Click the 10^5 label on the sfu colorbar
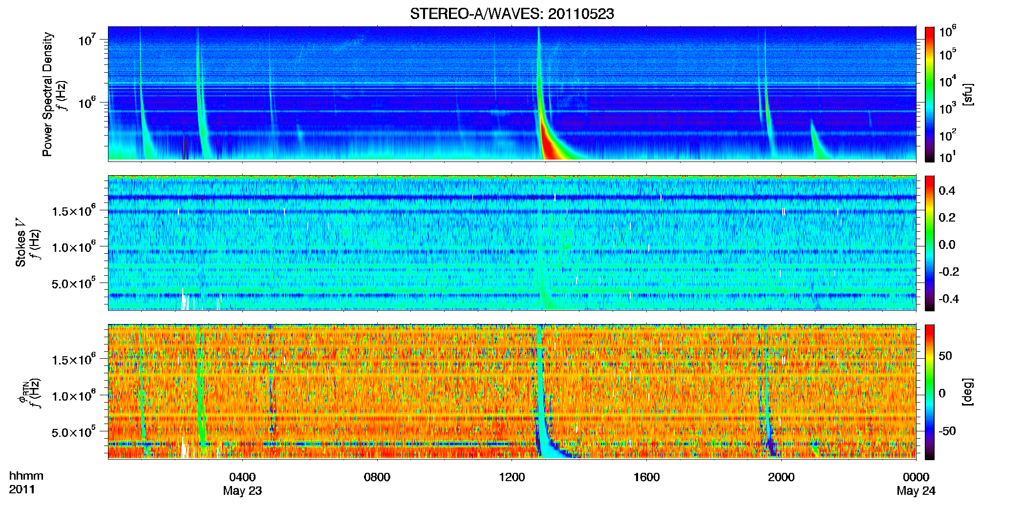Screen dimensions: 1024x527 tap(948, 54)
